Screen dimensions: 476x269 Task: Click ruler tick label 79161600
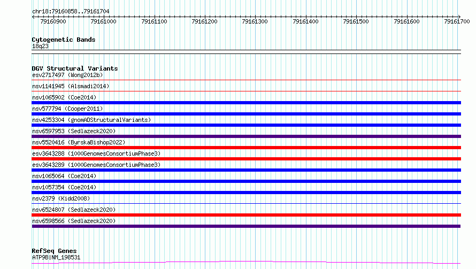406,21
